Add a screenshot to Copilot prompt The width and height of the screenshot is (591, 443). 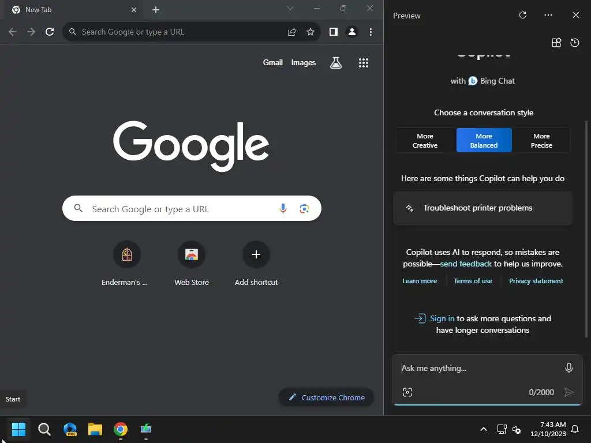coord(407,392)
